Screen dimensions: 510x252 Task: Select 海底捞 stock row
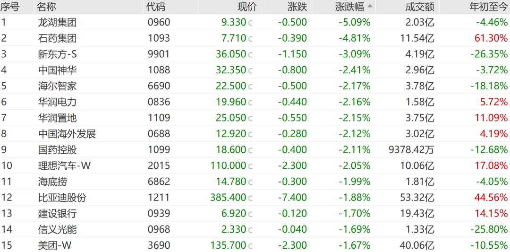coord(255,182)
